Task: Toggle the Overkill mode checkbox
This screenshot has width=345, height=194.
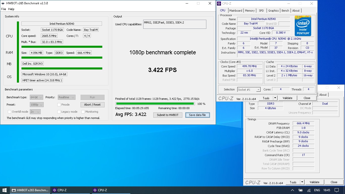Action: pyautogui.click(x=9, y=112)
